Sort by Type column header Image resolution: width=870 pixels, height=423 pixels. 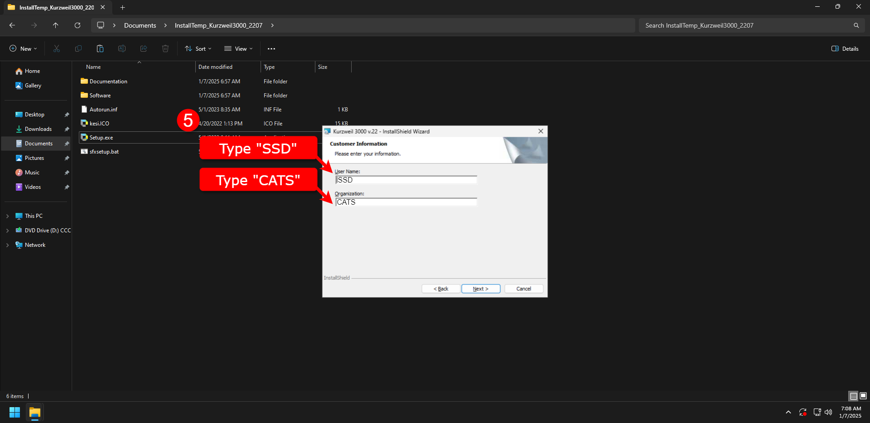tap(269, 67)
